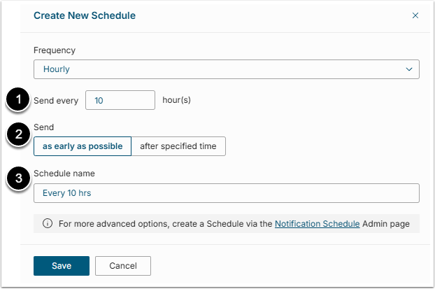
Task: Click the info icon beside advanced options note
Action: (x=48, y=224)
